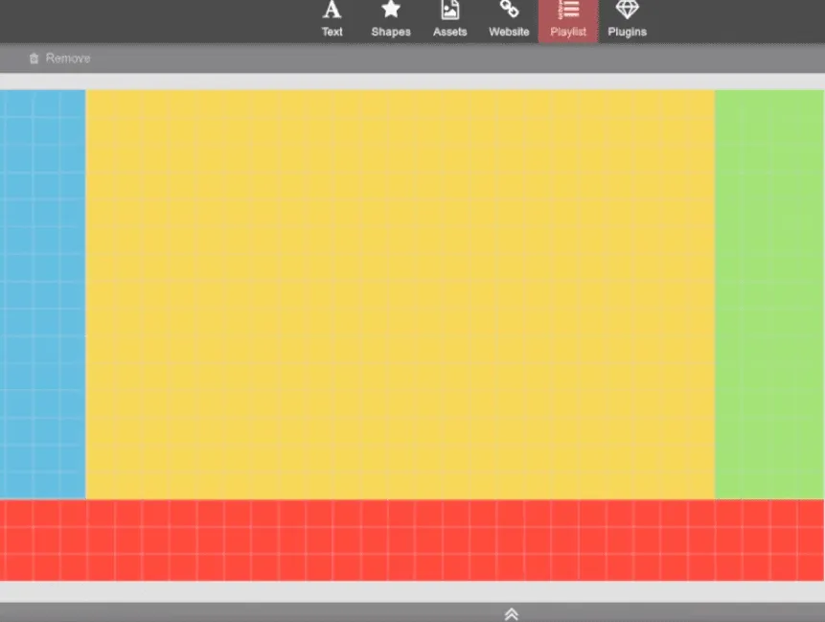Select the blue zone on the canvas
The width and height of the screenshot is (825, 622).
tap(42, 294)
